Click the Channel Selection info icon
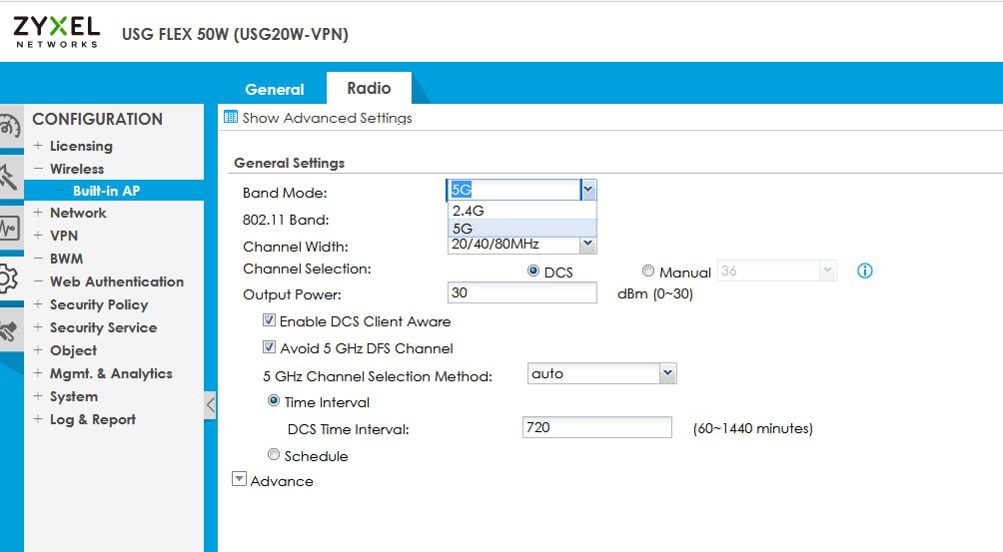1003x552 pixels. click(x=865, y=271)
